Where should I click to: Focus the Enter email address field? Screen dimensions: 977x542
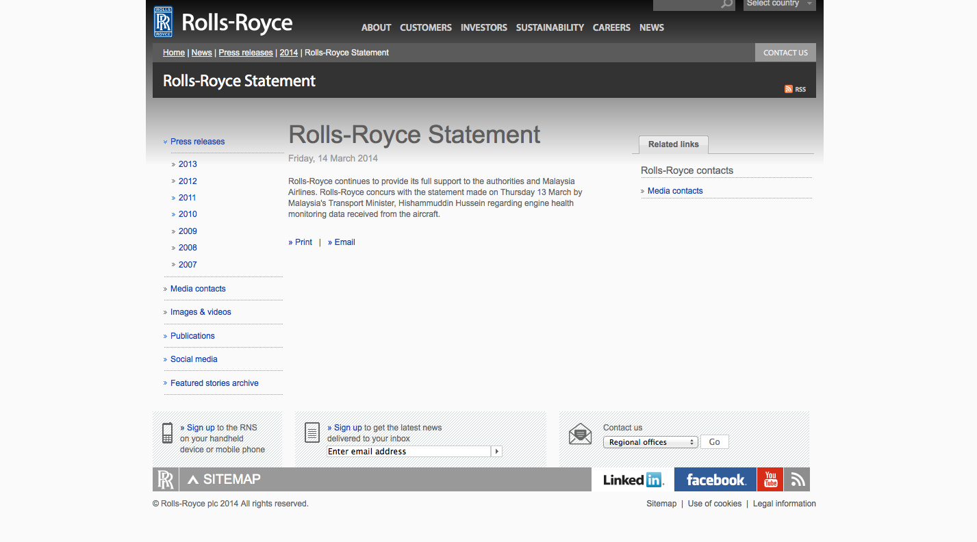[x=409, y=452]
